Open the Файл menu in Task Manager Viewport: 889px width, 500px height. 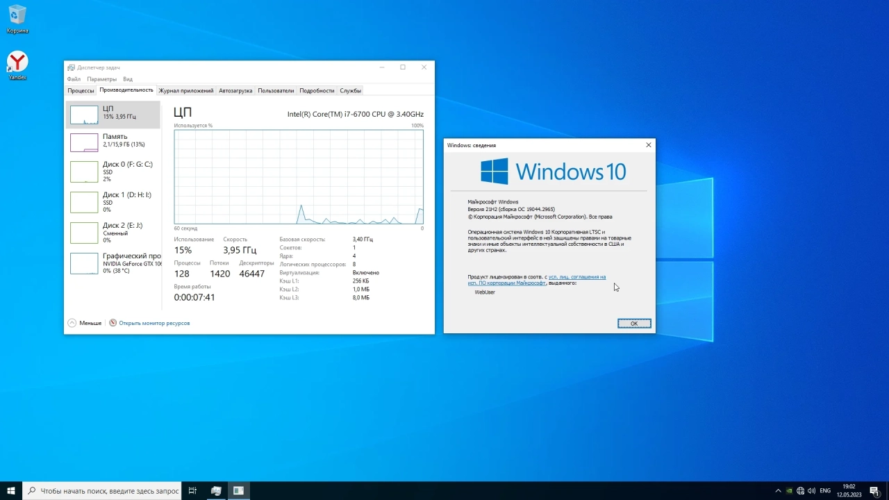point(74,79)
